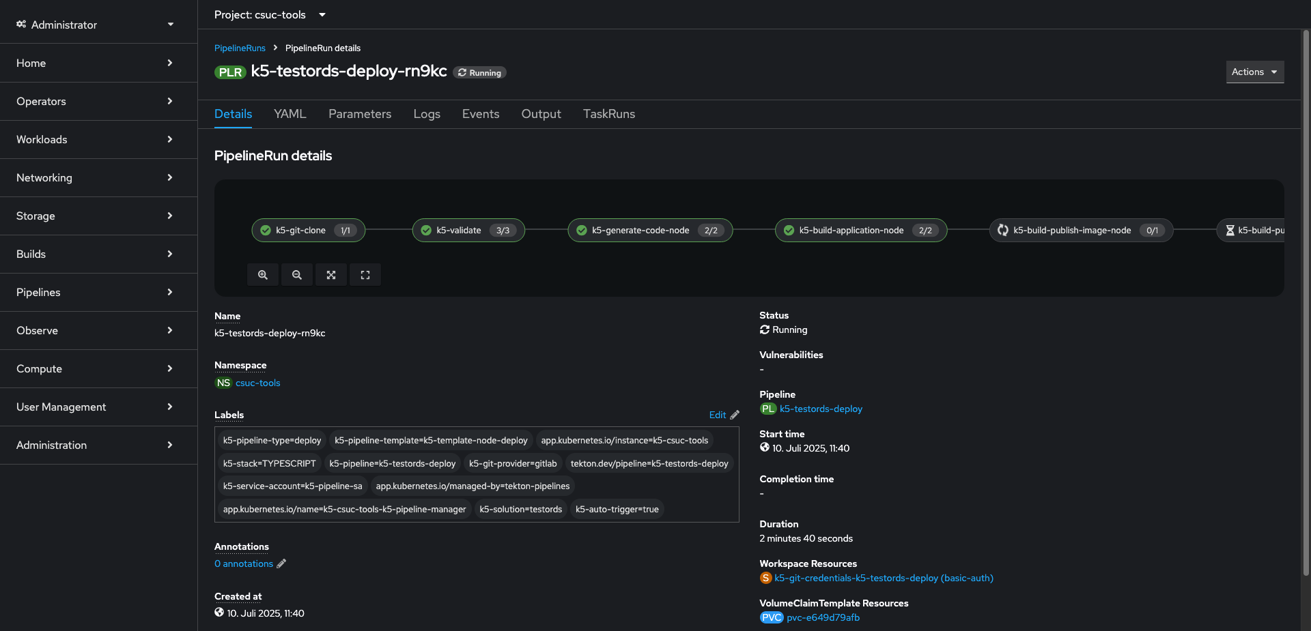Viewport: 1311px width, 631px height.
Task: Expand the Workloads sidebar section
Action: [x=99, y=139]
